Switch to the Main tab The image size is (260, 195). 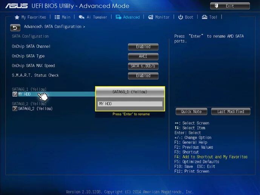[x=63, y=17]
